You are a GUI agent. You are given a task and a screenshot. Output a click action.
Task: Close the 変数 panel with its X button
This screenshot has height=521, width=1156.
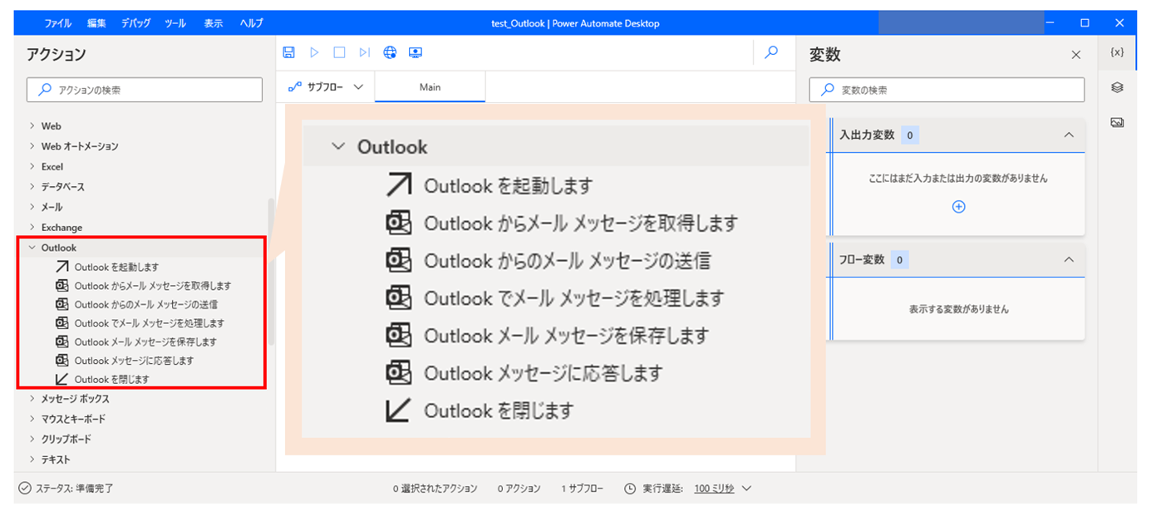1075,53
